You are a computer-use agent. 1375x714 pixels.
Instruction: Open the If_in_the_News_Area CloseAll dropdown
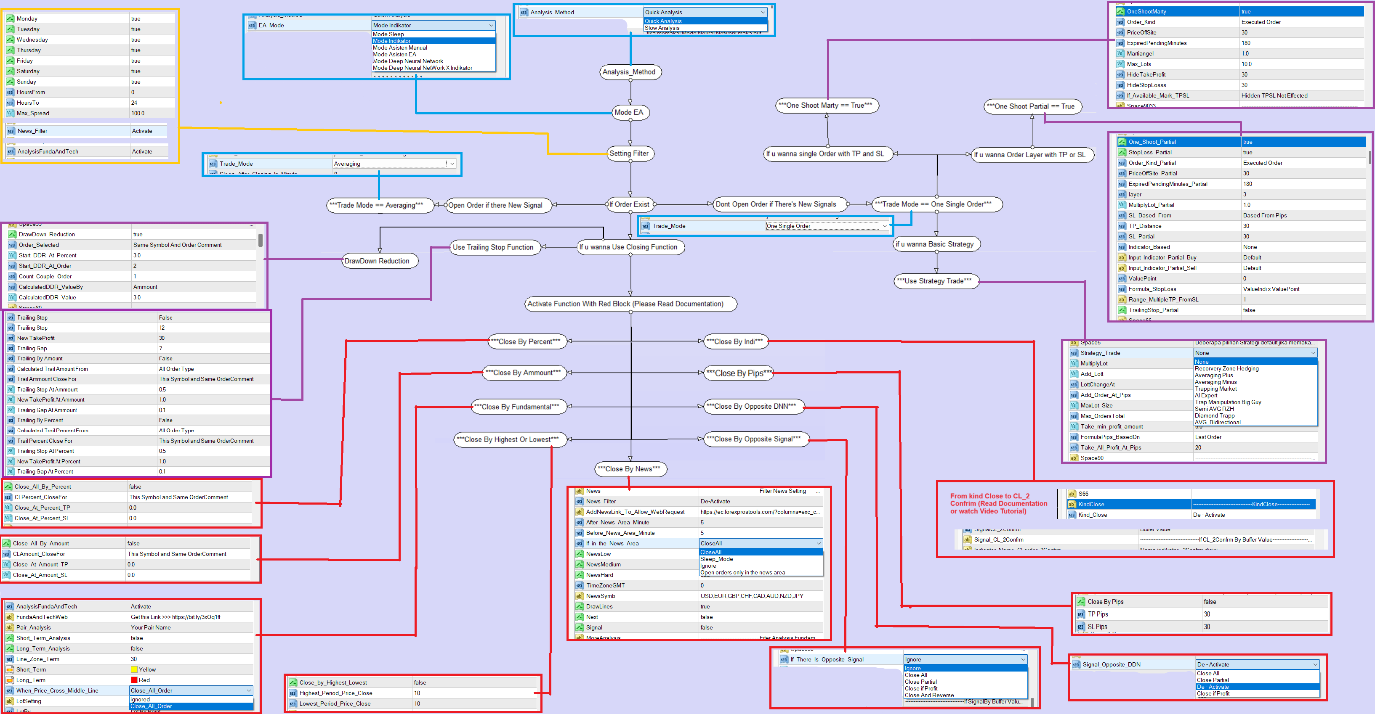pos(761,543)
